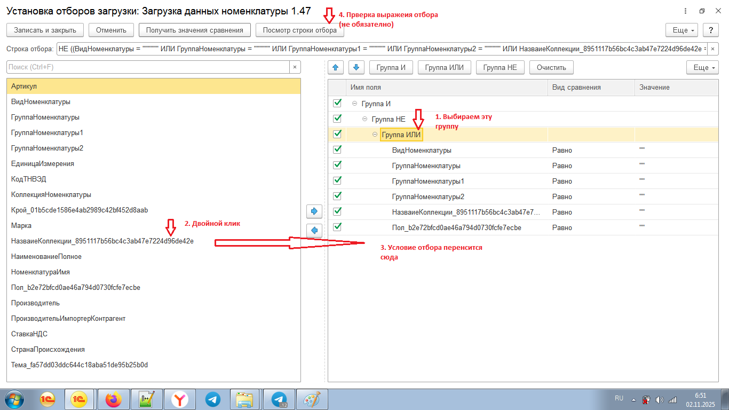Click the Отменить button

click(111, 30)
